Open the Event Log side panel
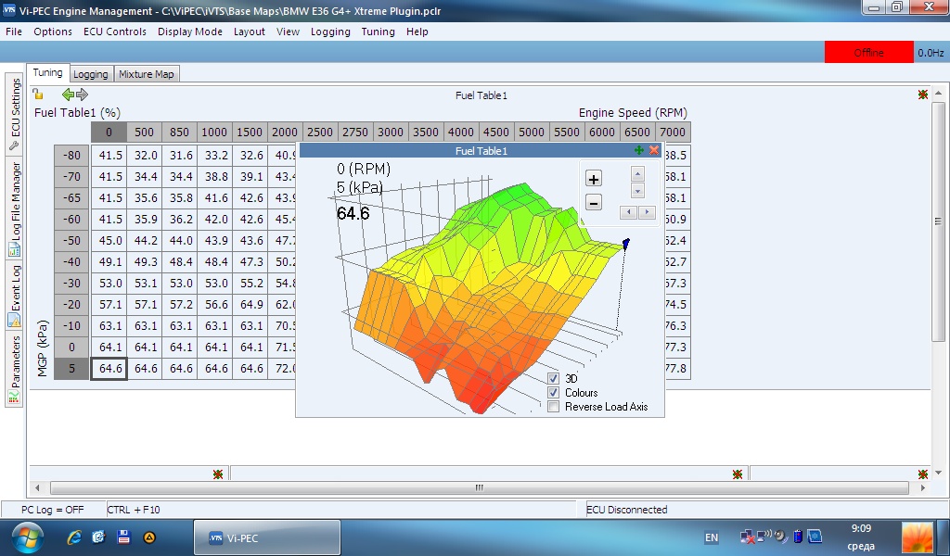This screenshot has height=556, width=950. [15, 296]
